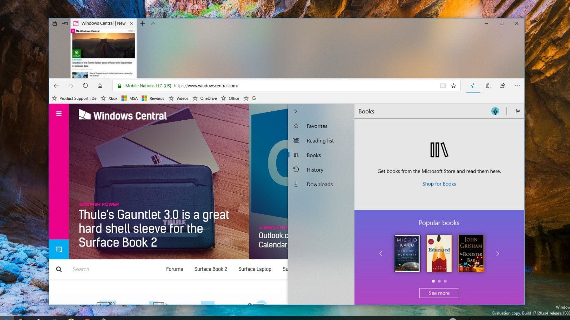570x320 pixels.
Task: Open John Grisham Rooster Bar book
Action: tap(471, 253)
